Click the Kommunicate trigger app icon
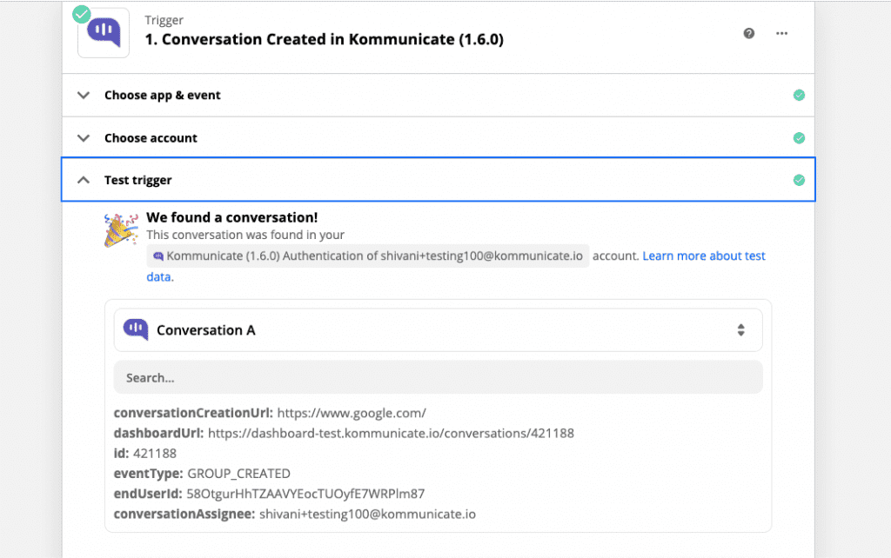The width and height of the screenshot is (891, 558). pyautogui.click(x=104, y=33)
